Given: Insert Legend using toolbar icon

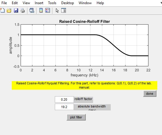Looking at the screenshot, I should pyautogui.click(x=48, y=10).
